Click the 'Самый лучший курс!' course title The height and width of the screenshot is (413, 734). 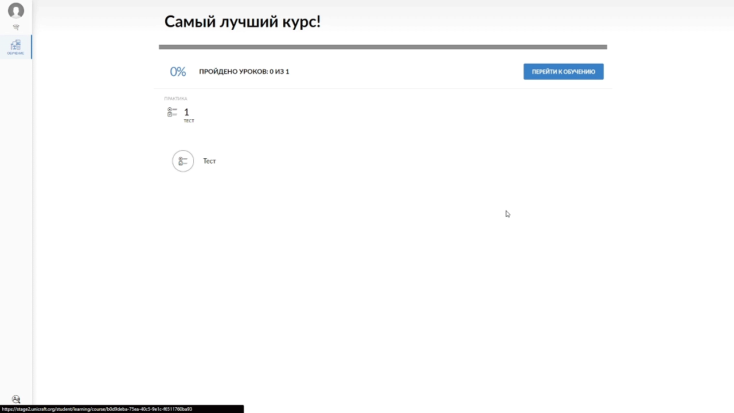242,22
